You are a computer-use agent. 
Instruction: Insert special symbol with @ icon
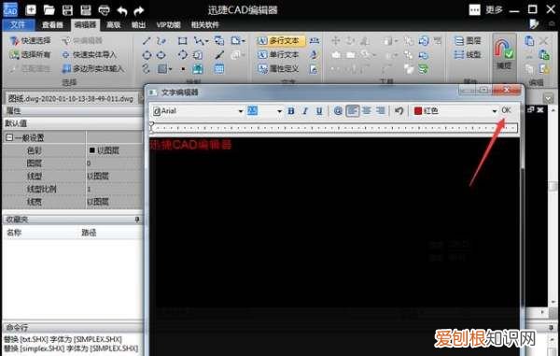(338, 111)
